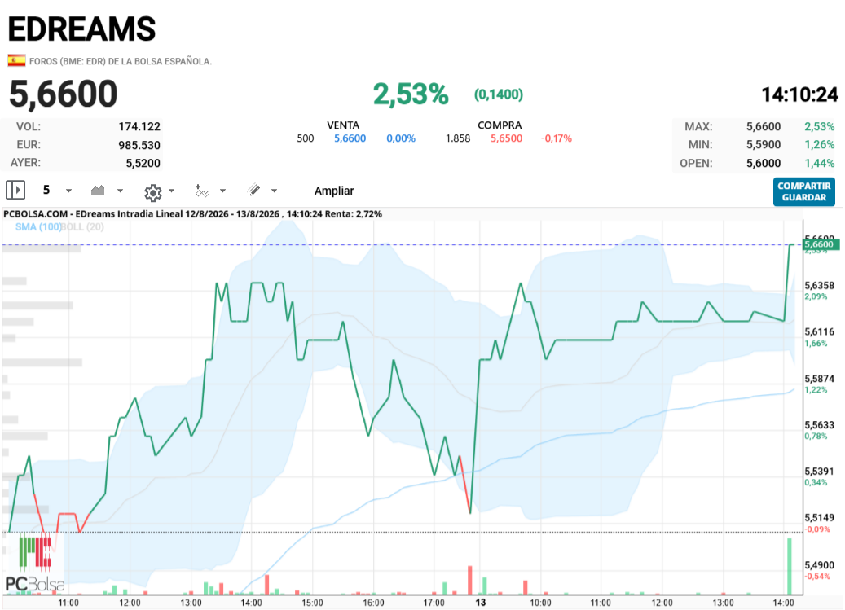Click the venta volume 500
845x610 pixels.
tap(305, 138)
